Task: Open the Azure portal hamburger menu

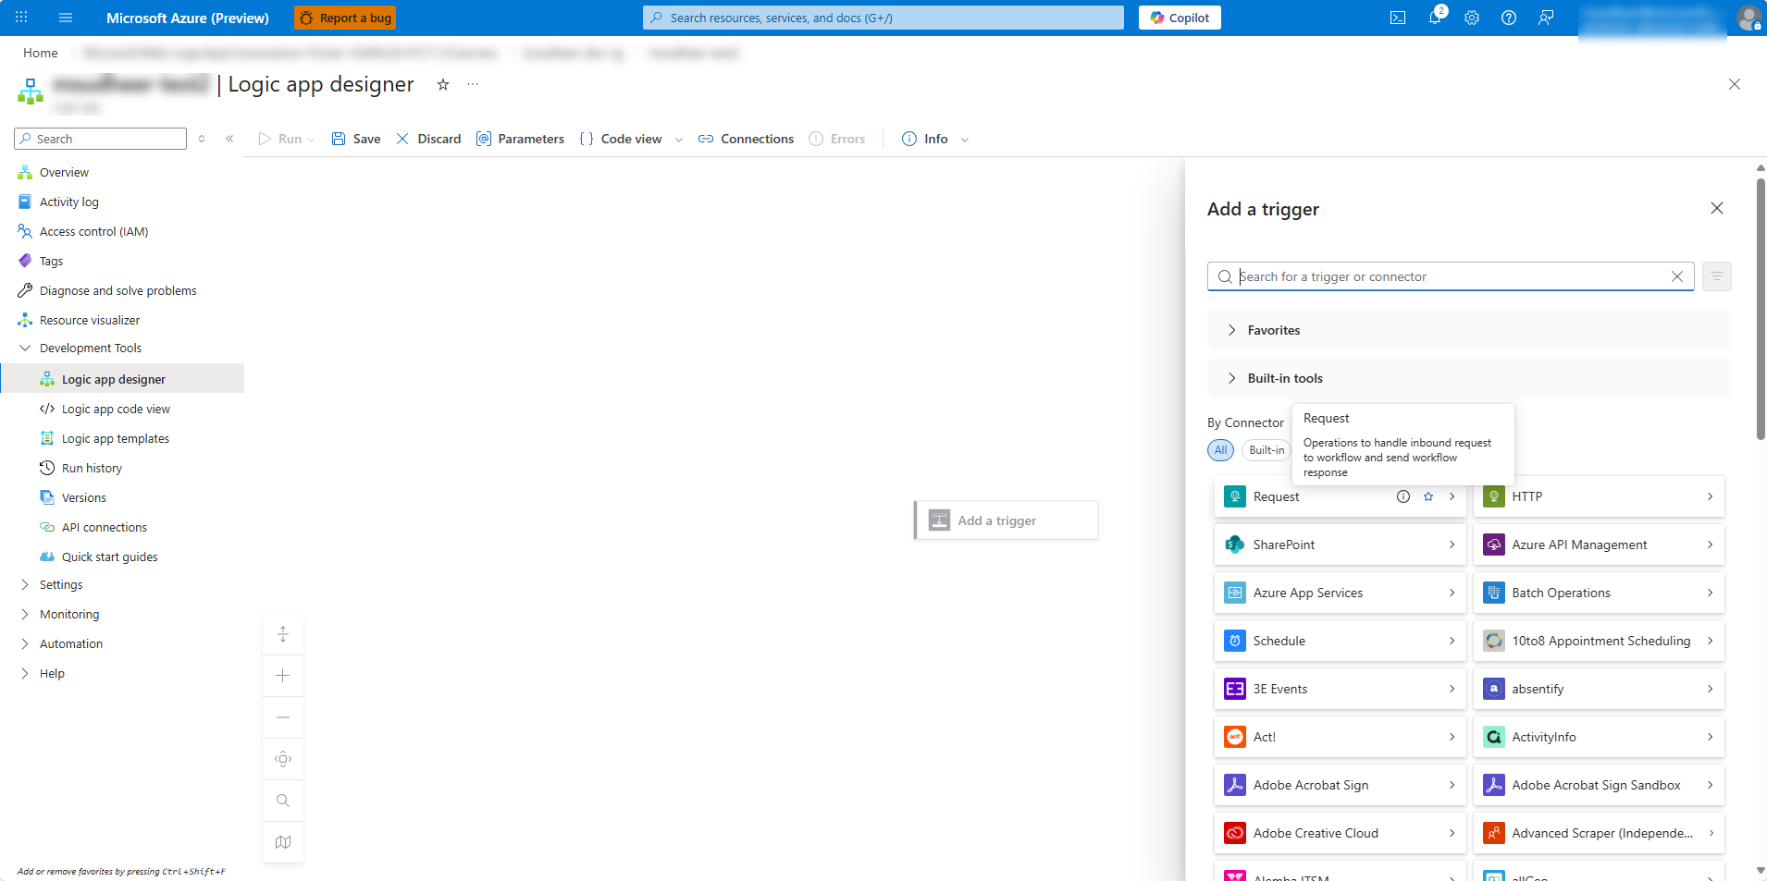Action: click(65, 18)
